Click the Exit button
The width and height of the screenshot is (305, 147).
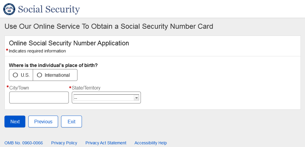point(71,122)
